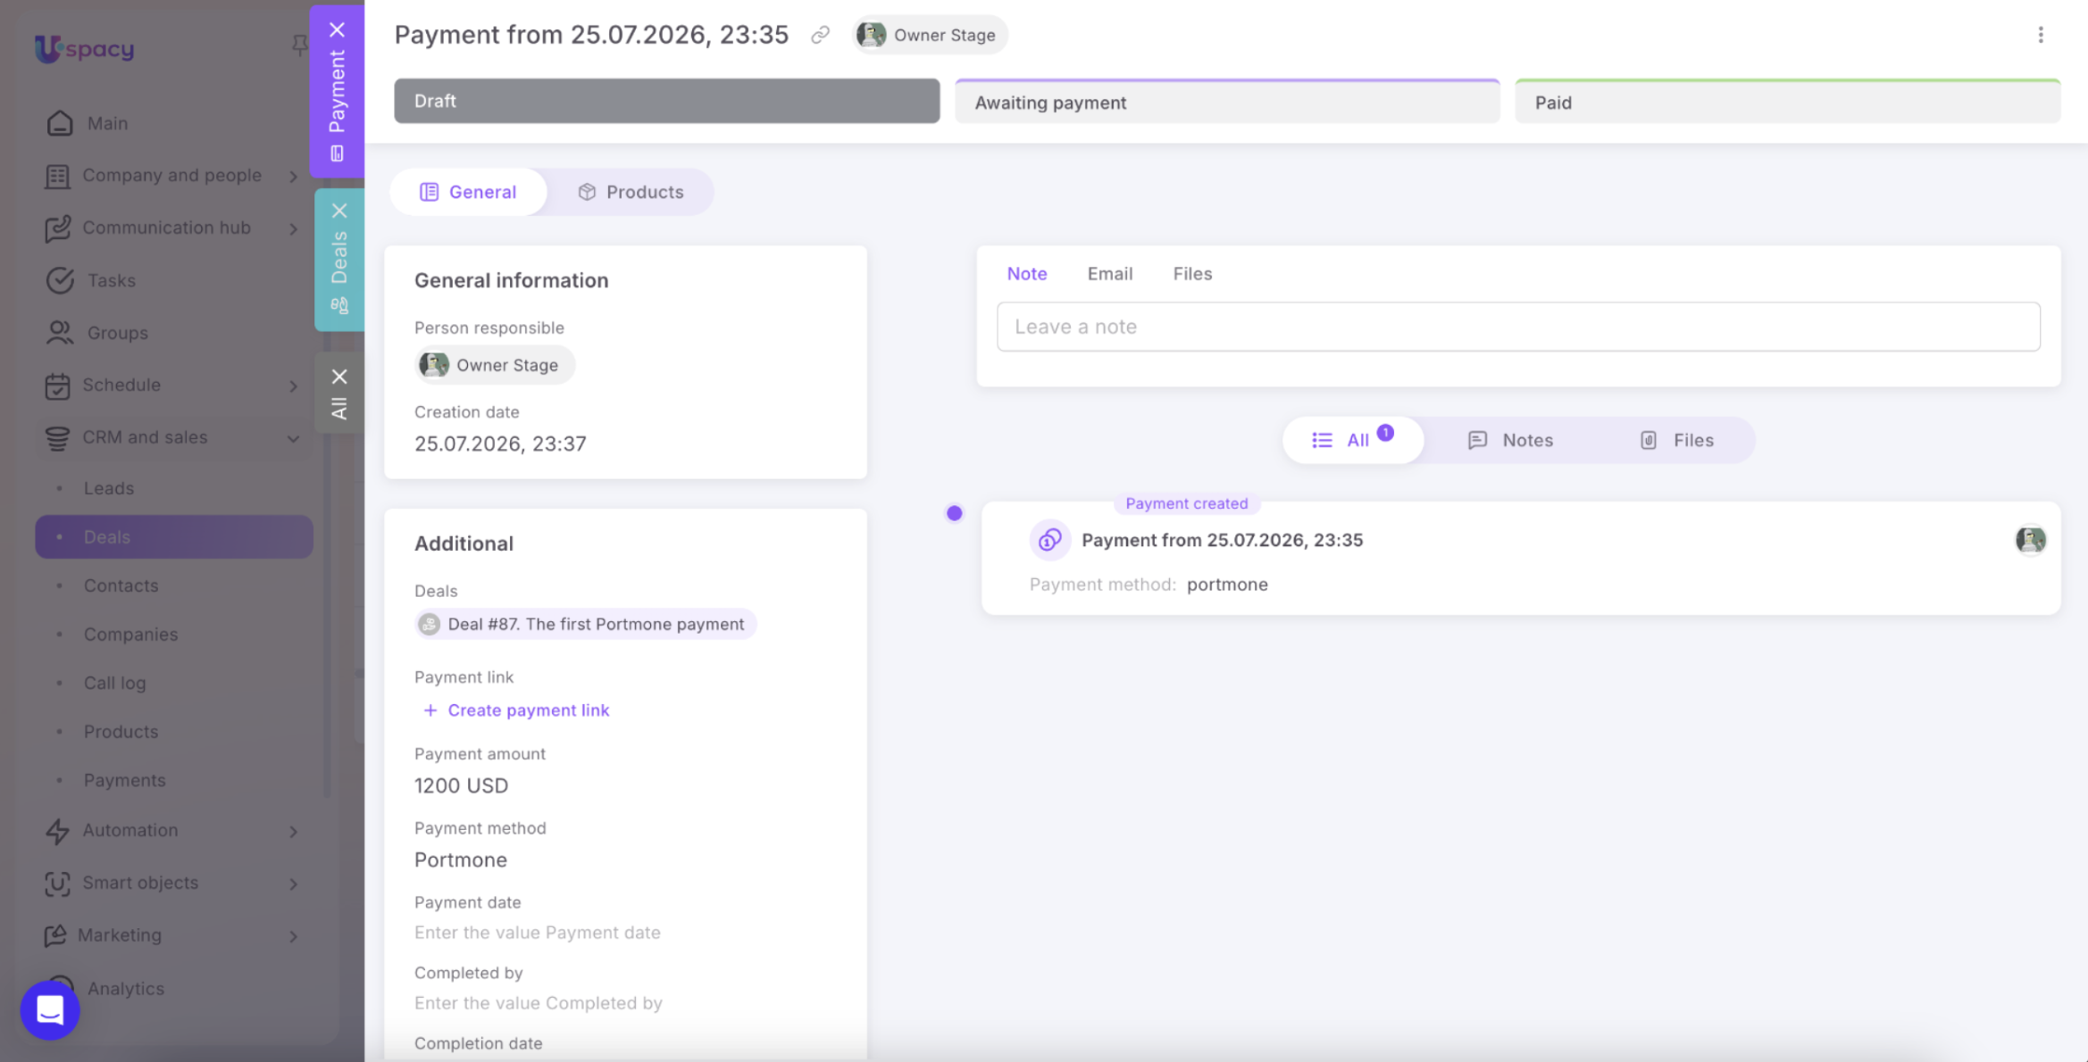Open Deals in the sidebar
The width and height of the screenshot is (2088, 1062).
pos(174,537)
